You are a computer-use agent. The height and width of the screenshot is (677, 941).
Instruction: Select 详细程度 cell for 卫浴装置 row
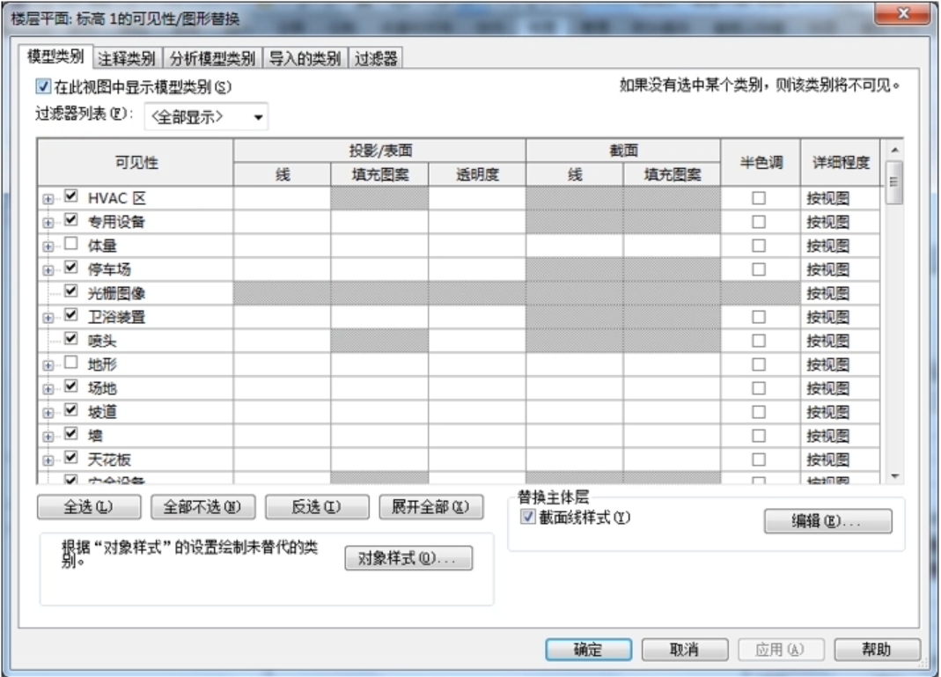point(839,317)
